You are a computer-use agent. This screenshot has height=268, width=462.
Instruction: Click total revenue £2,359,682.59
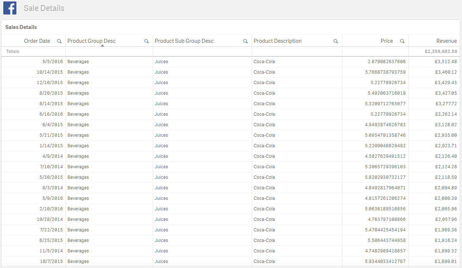click(x=441, y=51)
